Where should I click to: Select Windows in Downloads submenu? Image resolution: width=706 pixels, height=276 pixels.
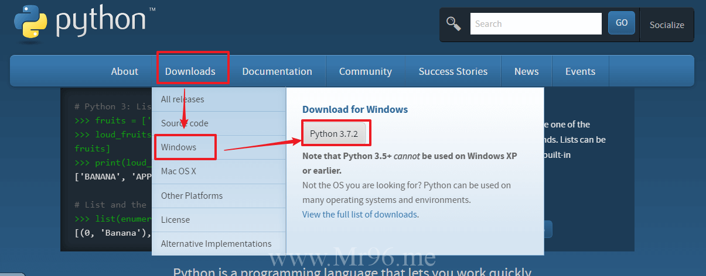coord(219,147)
